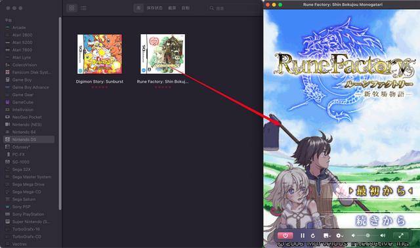Choose Nintendo 64 in the console list
The width and height of the screenshot is (420, 248).
(29, 132)
